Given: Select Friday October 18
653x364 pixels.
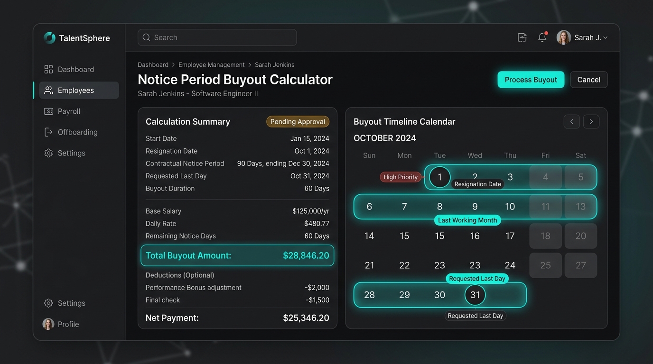Looking at the screenshot, I should [x=546, y=236].
